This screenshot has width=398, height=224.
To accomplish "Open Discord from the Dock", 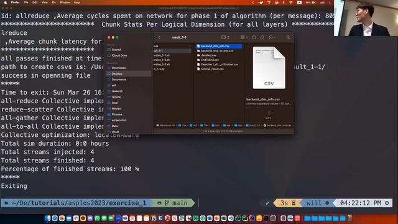I will click(90, 218).
